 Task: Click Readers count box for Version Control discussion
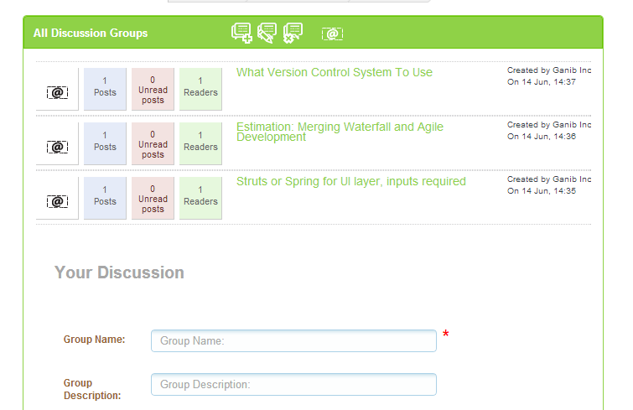(200, 87)
